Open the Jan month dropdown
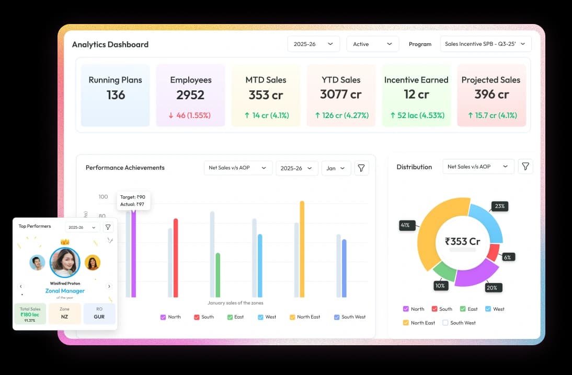572x375 pixels. [x=336, y=168]
